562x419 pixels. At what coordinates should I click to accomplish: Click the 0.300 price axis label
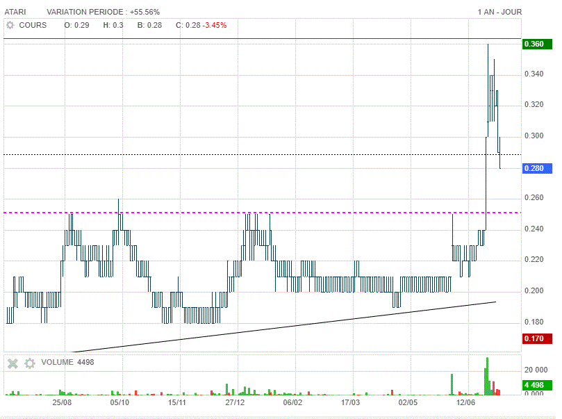point(534,135)
